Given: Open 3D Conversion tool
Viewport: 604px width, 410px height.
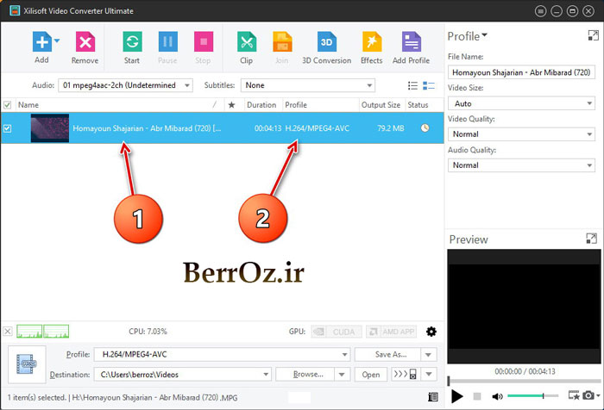Looking at the screenshot, I should pyautogui.click(x=326, y=43).
